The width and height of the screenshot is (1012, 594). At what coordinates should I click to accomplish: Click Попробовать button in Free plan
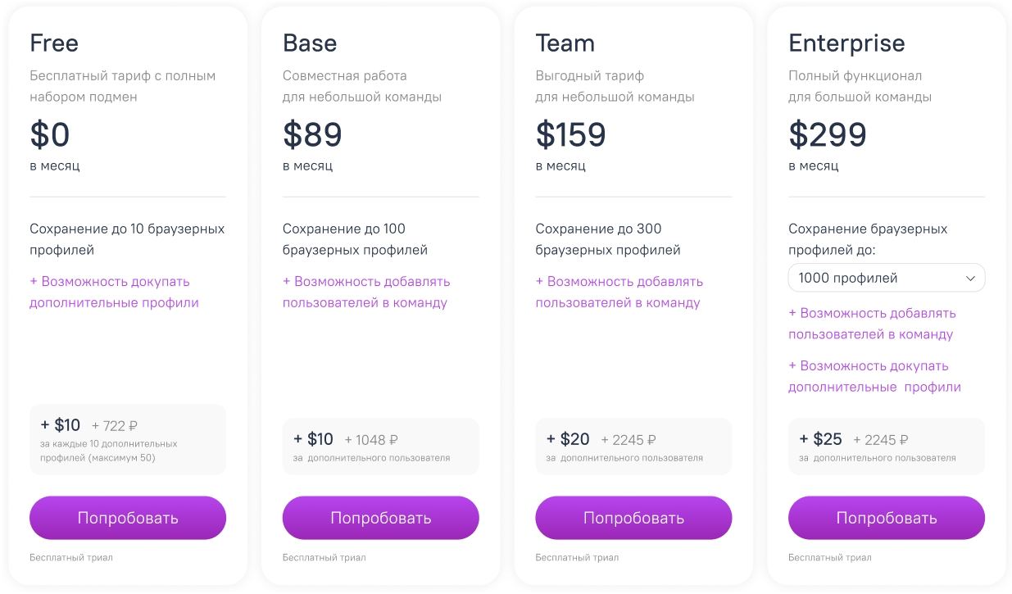128,518
